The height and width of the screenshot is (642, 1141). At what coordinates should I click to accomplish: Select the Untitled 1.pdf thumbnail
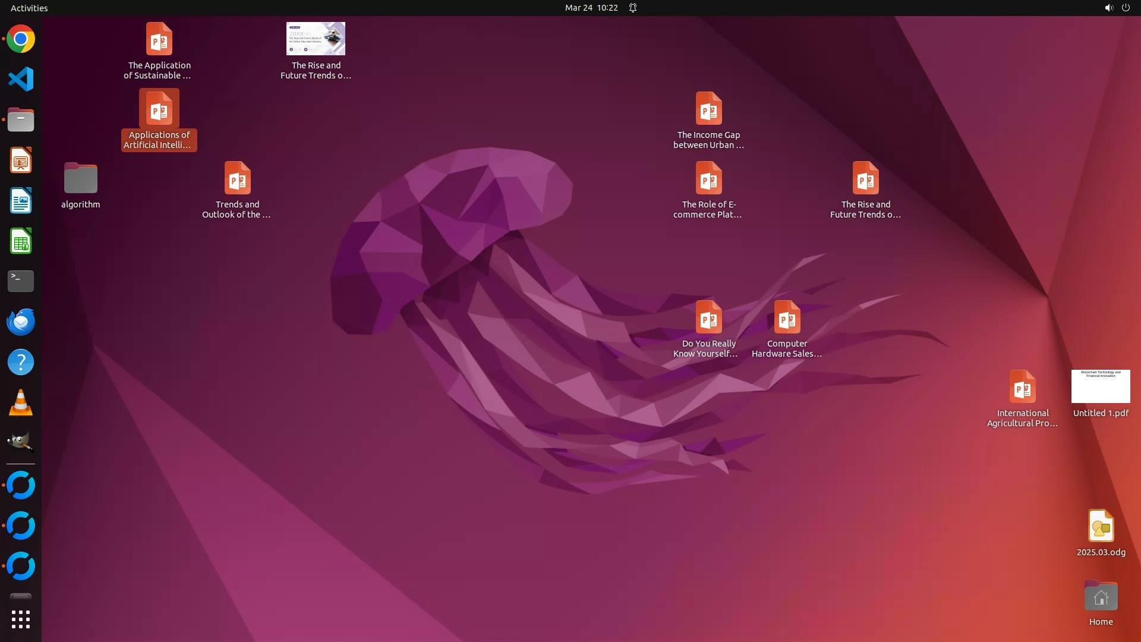pyautogui.click(x=1101, y=386)
